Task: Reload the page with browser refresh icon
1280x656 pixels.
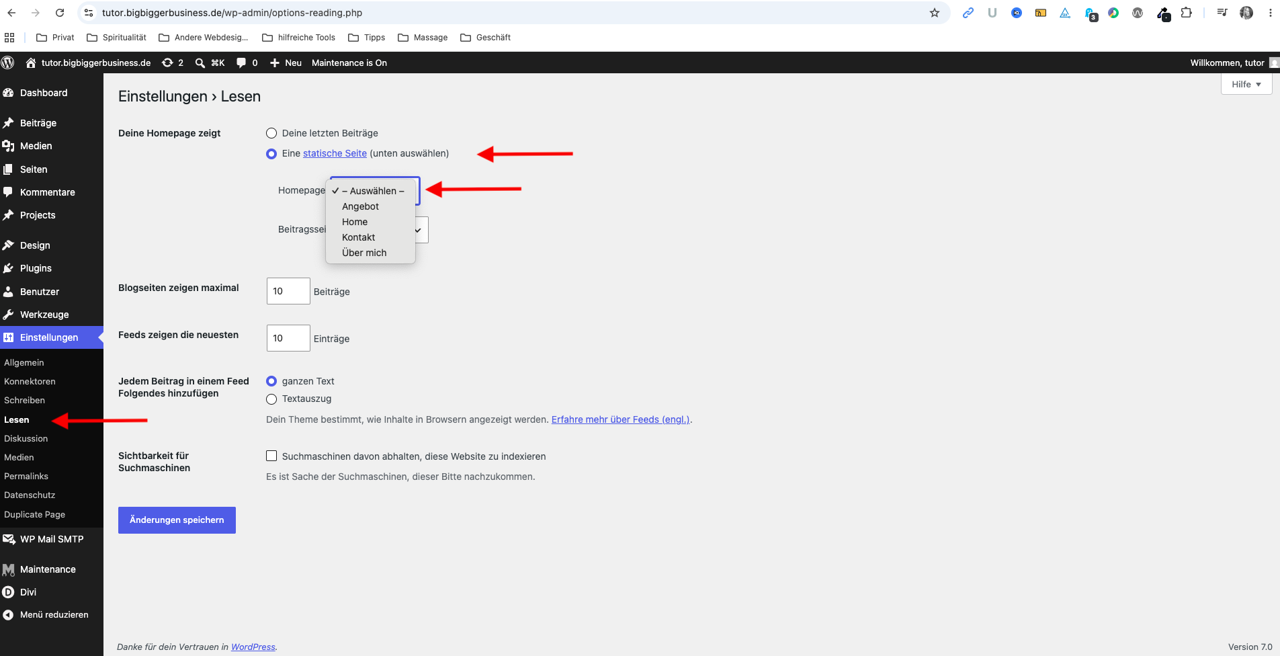Action: (x=60, y=13)
